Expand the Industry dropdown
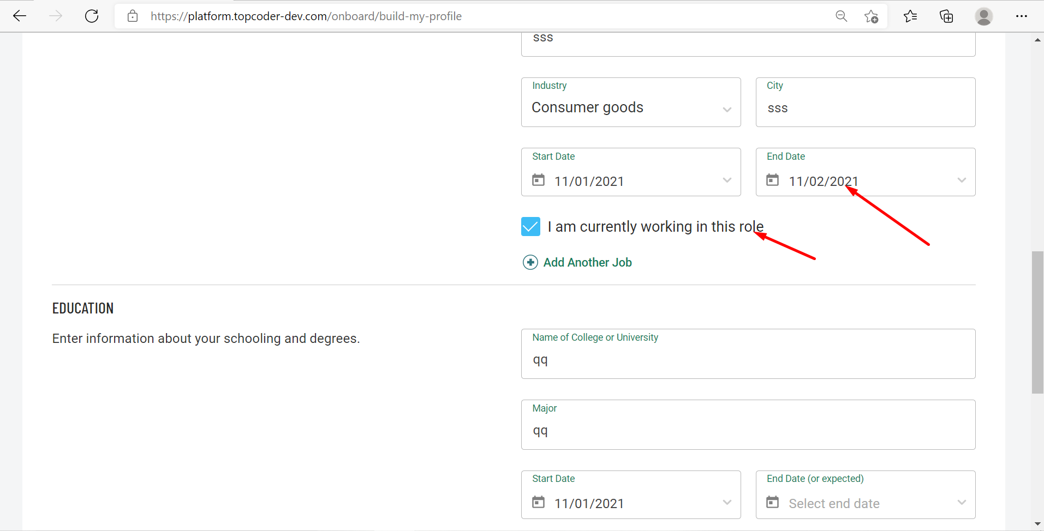This screenshot has height=531, width=1044. [727, 109]
